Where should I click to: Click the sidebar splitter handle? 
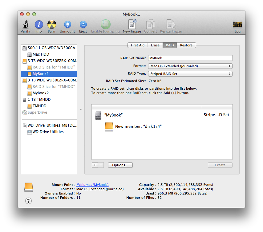click(x=81, y=109)
